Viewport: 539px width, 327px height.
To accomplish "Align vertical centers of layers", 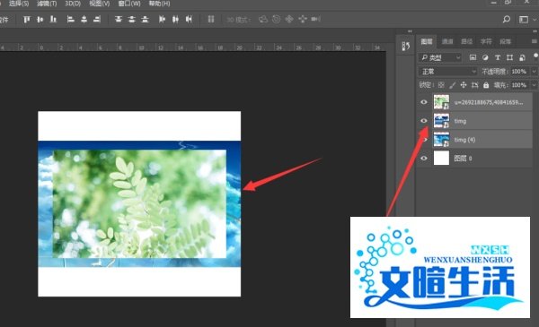I will point(40,19).
